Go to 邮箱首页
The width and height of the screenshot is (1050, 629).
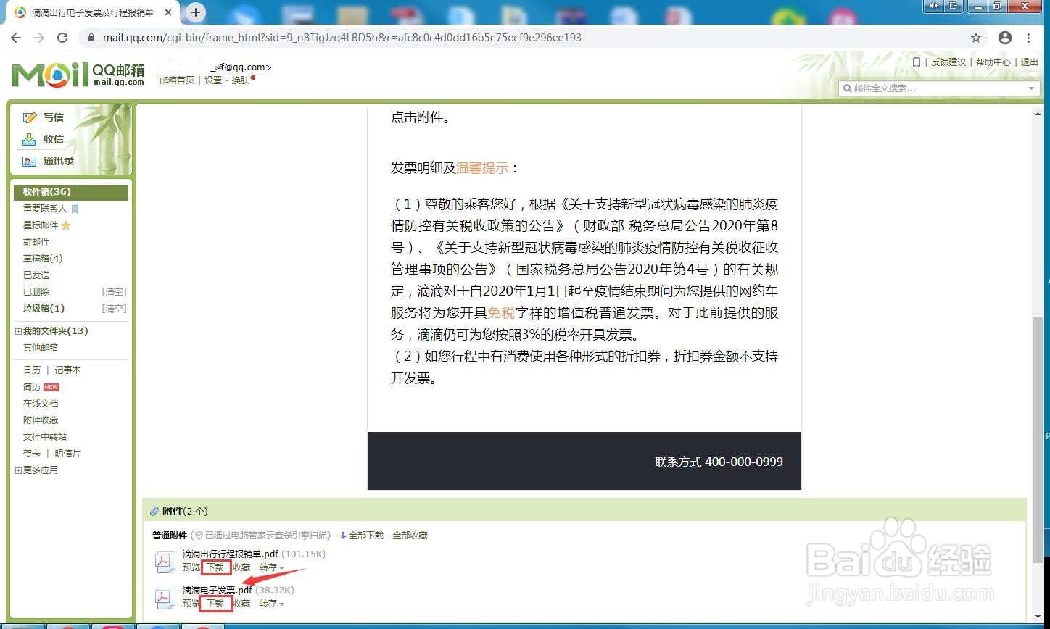tap(177, 80)
